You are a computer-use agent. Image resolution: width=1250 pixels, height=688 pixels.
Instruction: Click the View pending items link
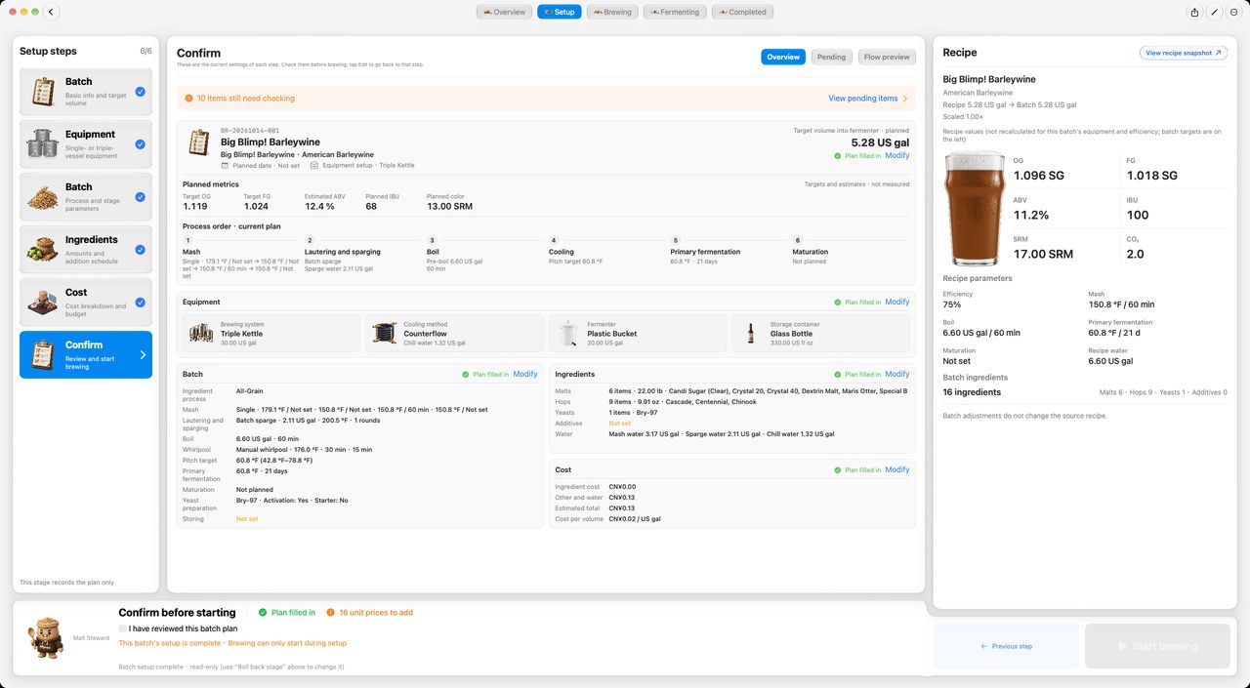tap(863, 99)
